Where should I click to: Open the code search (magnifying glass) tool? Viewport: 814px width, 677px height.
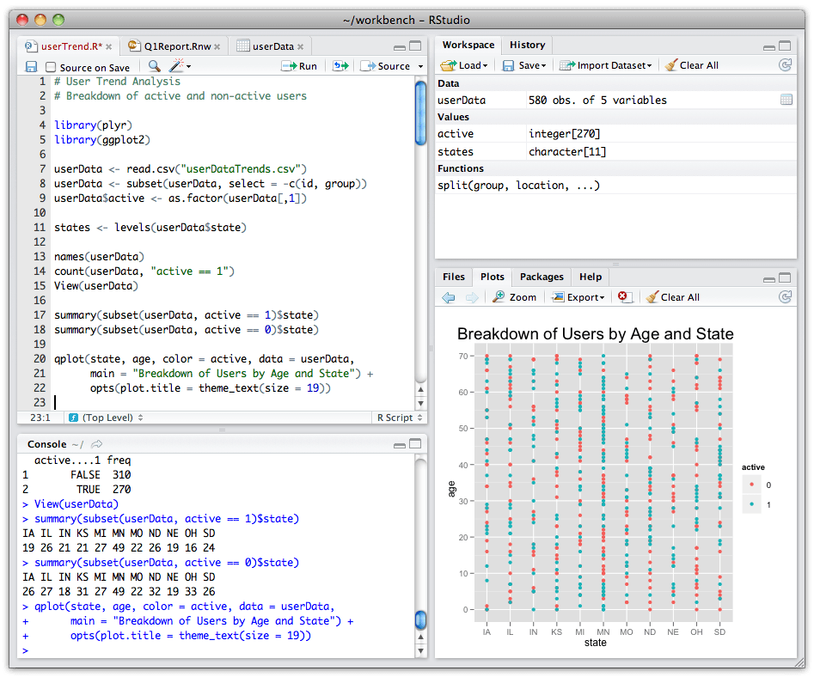(x=154, y=66)
